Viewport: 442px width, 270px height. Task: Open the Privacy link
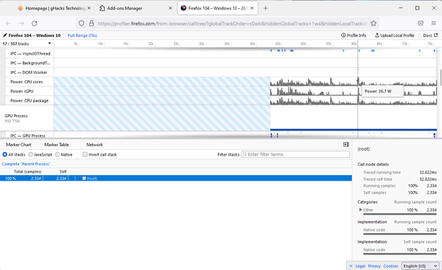click(x=374, y=266)
